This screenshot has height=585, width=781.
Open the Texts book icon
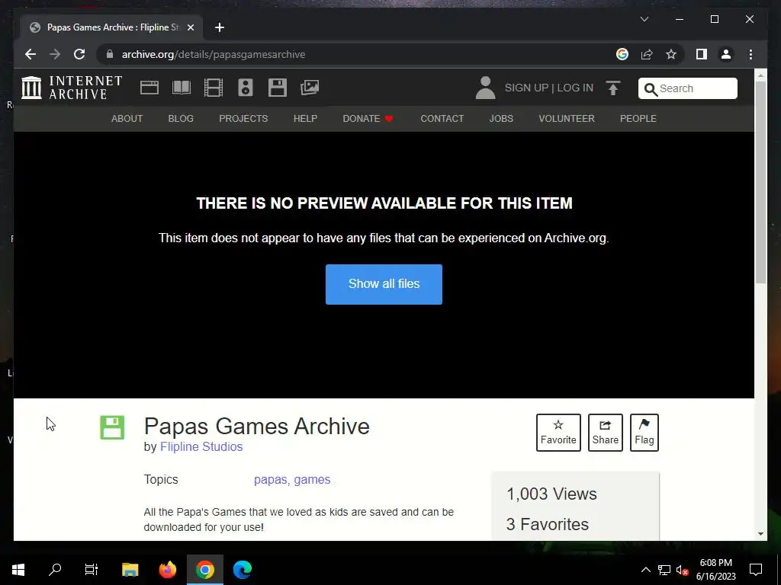pos(182,88)
